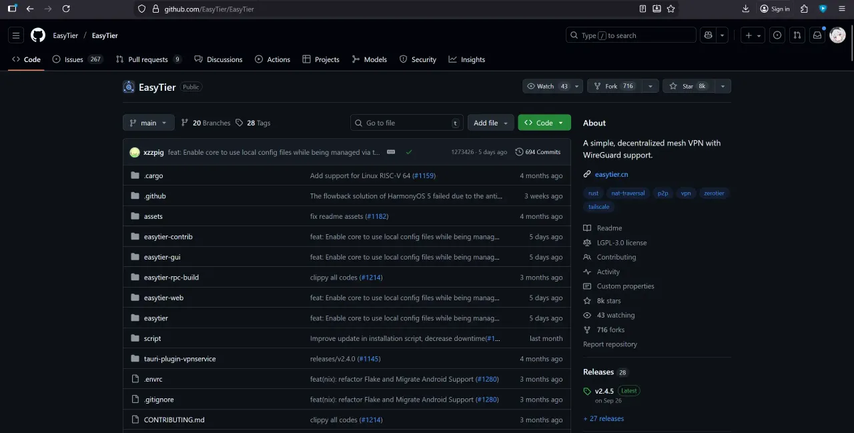Expand the Watch notifications dropdown arrow
854x433 pixels.
point(577,86)
